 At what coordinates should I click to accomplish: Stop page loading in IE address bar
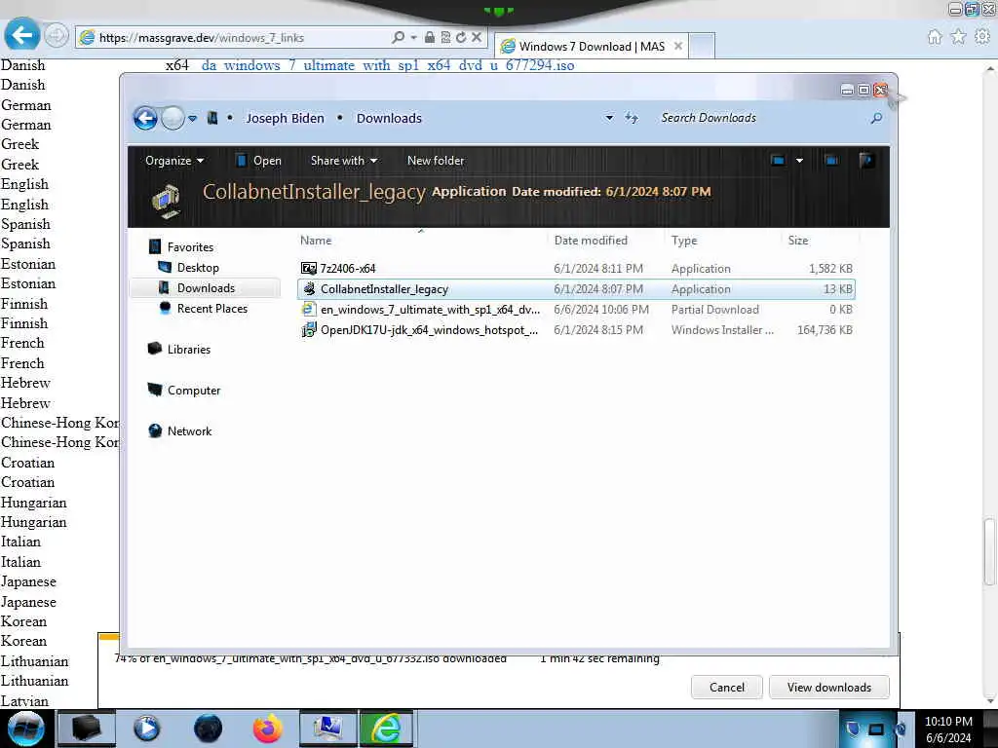click(476, 38)
